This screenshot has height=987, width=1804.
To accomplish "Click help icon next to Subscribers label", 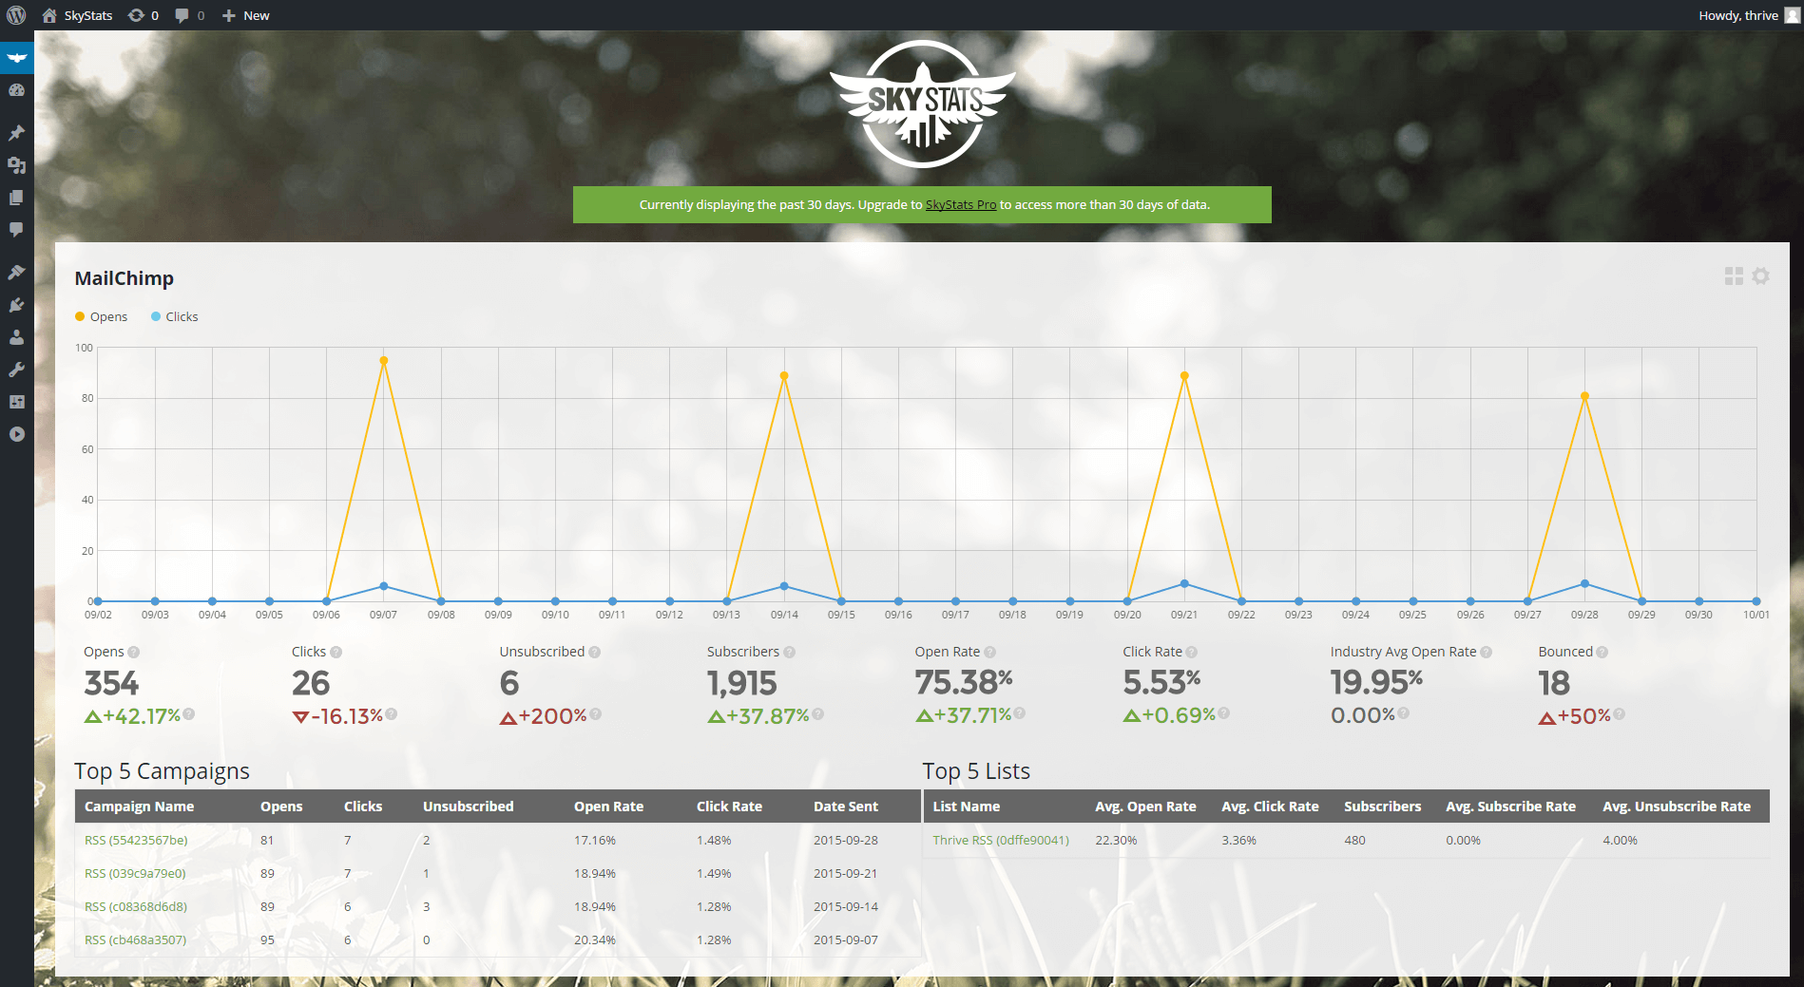I will [790, 653].
